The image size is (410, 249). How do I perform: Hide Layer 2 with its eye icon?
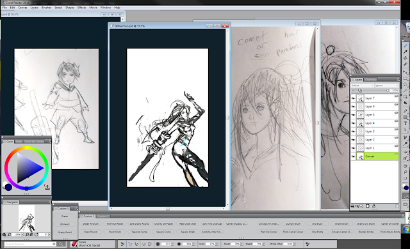[353, 140]
